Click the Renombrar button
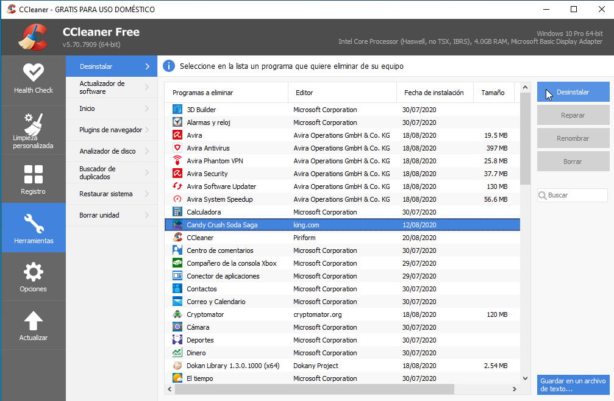Viewport: 614px width, 401px height. point(573,138)
